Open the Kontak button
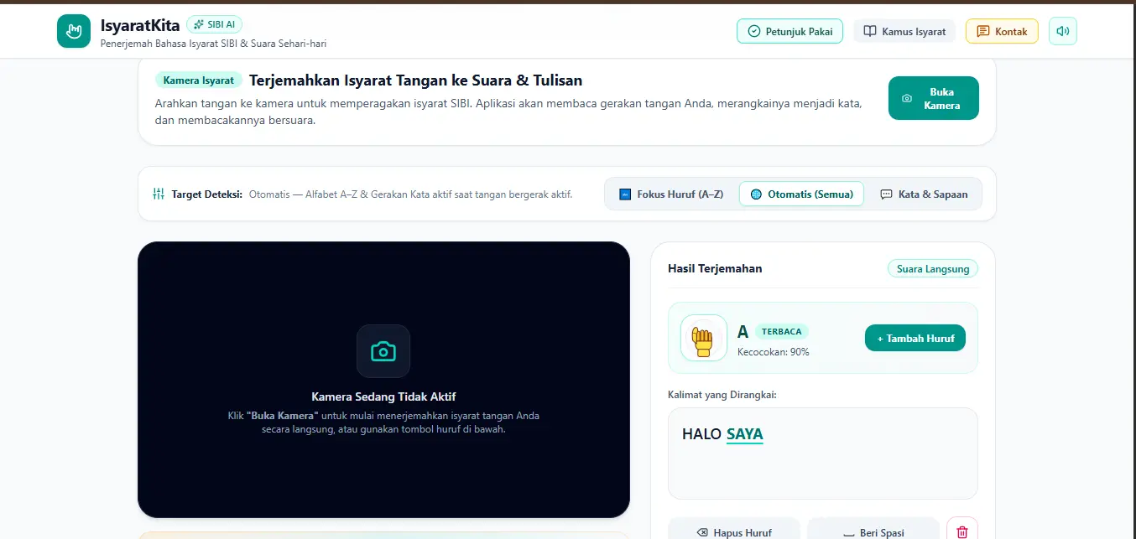The width and height of the screenshot is (1136, 539). pos(1002,31)
